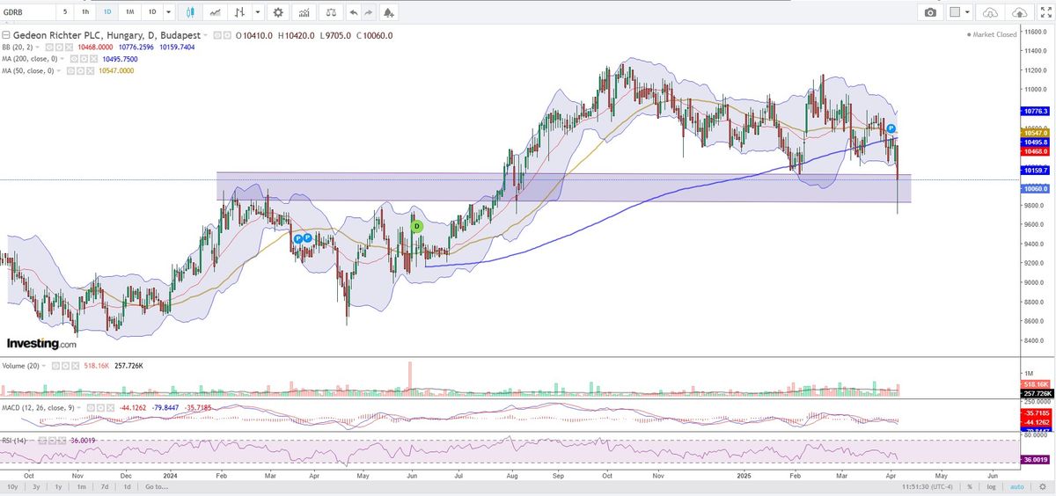The image size is (1056, 496).
Task: Open BB indicator format settings icon
Action: (x=59, y=47)
